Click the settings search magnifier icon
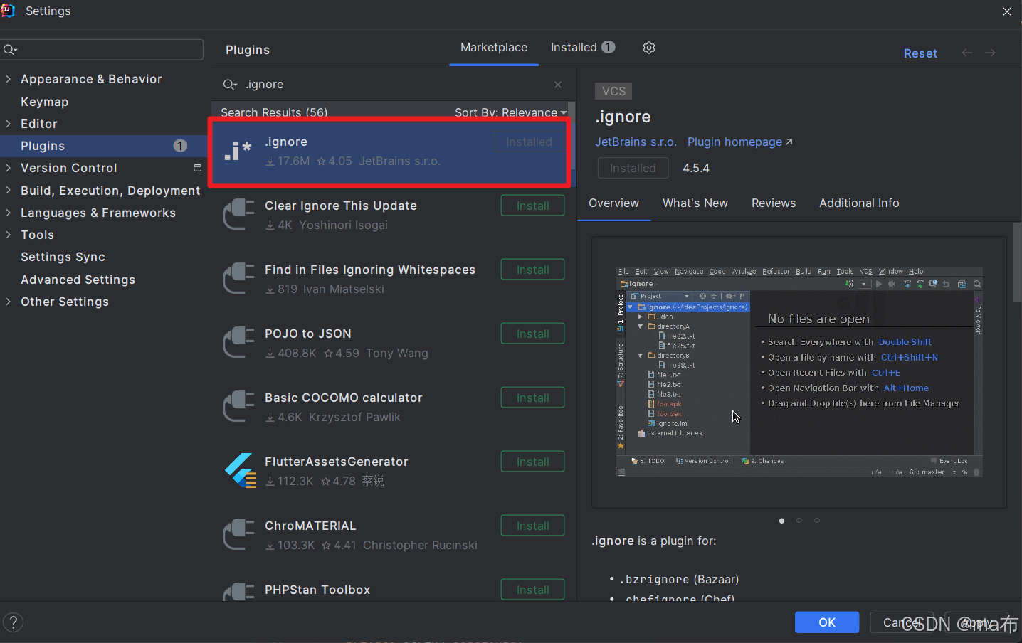This screenshot has height=643, width=1022. coord(10,50)
